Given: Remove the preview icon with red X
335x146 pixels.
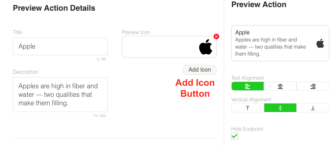Looking at the screenshot, I should point(216,36).
